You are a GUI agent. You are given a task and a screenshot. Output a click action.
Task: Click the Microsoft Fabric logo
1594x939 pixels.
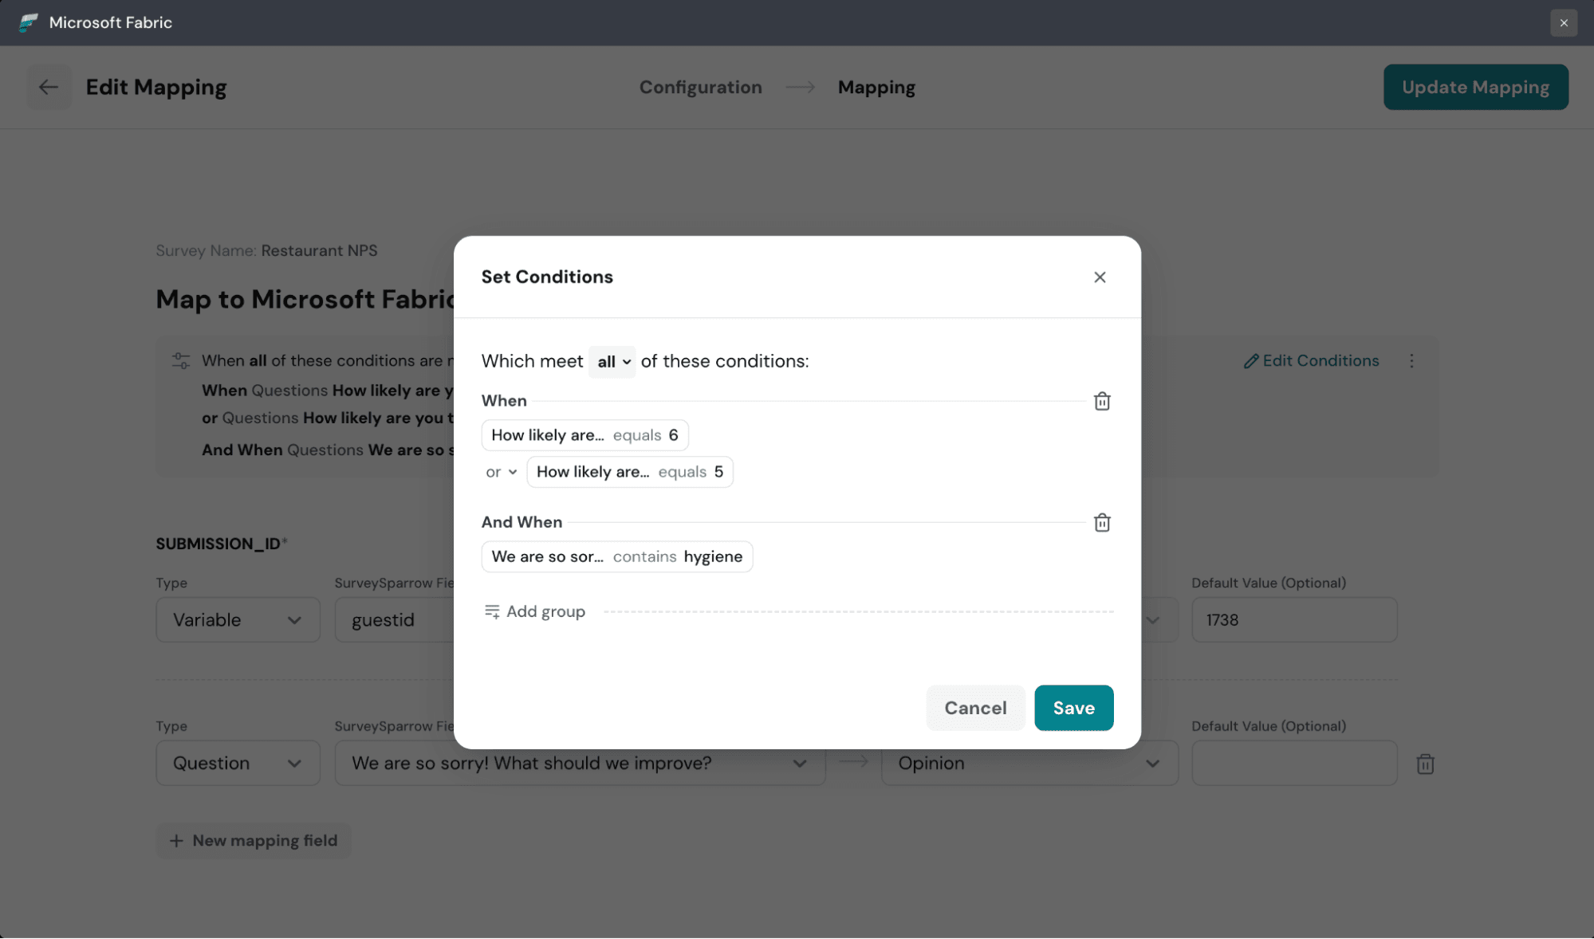click(x=29, y=22)
